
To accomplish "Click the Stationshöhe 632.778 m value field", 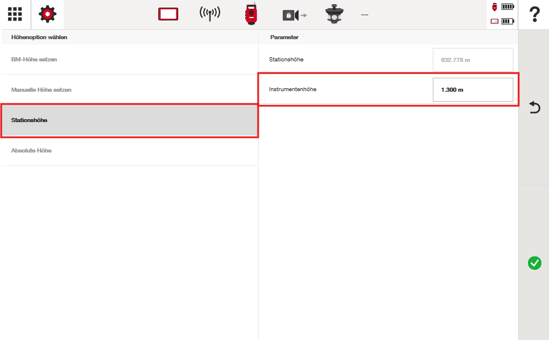I will pos(472,60).
